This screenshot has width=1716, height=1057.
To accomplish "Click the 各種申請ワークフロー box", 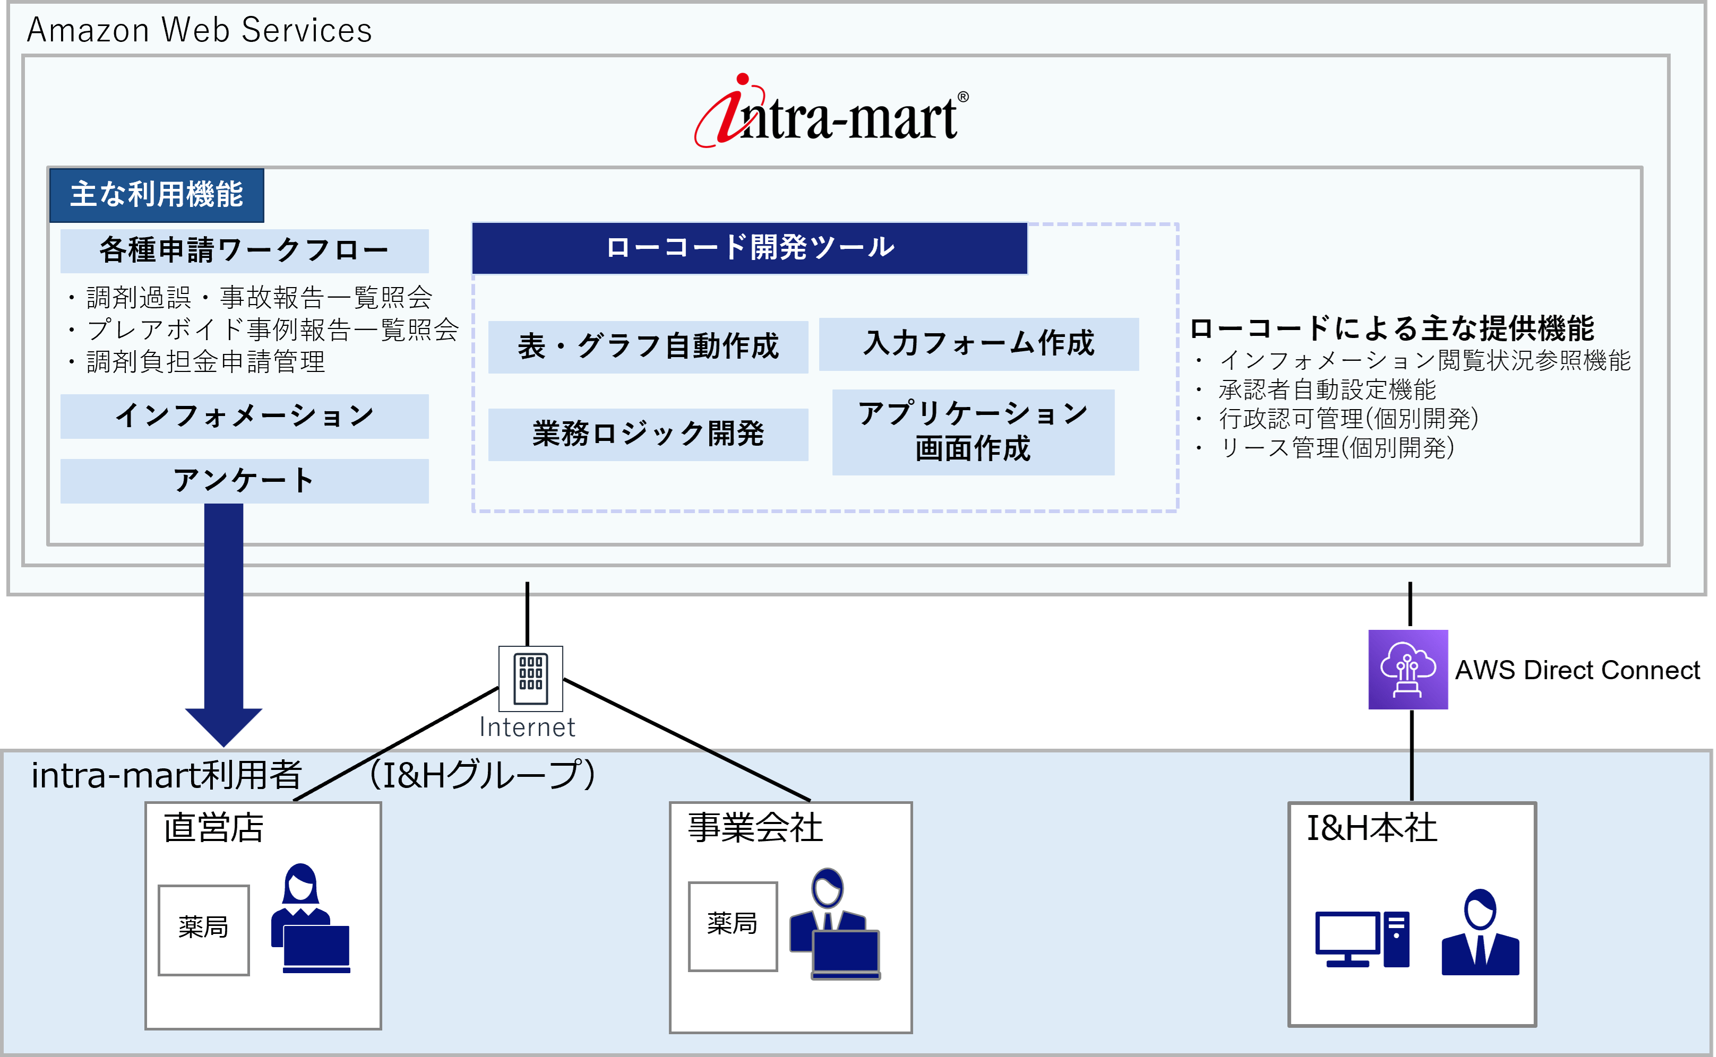I will (244, 251).
